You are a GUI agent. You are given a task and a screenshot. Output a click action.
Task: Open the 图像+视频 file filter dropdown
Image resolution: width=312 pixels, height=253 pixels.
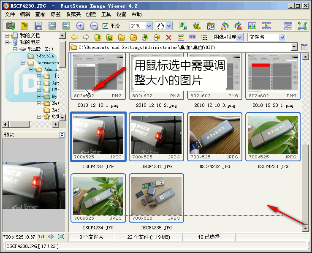(240, 37)
